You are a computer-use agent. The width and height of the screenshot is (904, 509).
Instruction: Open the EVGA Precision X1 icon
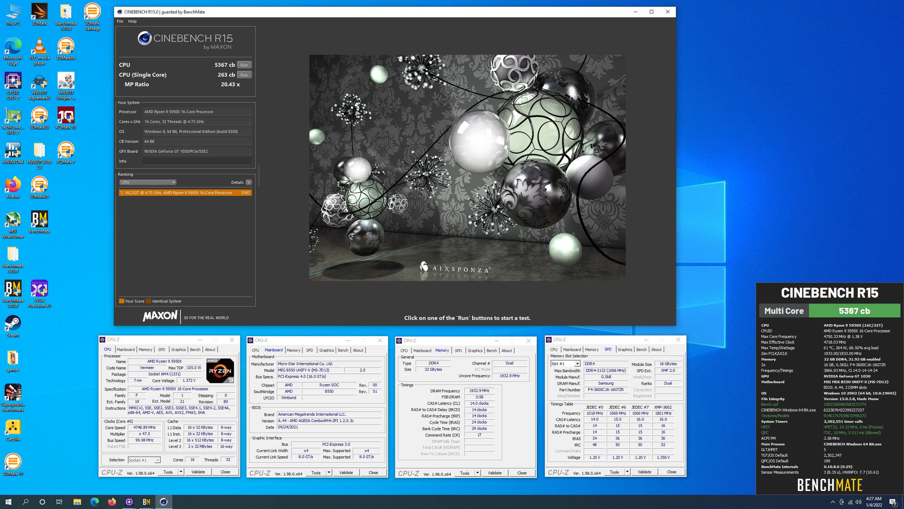[39, 294]
